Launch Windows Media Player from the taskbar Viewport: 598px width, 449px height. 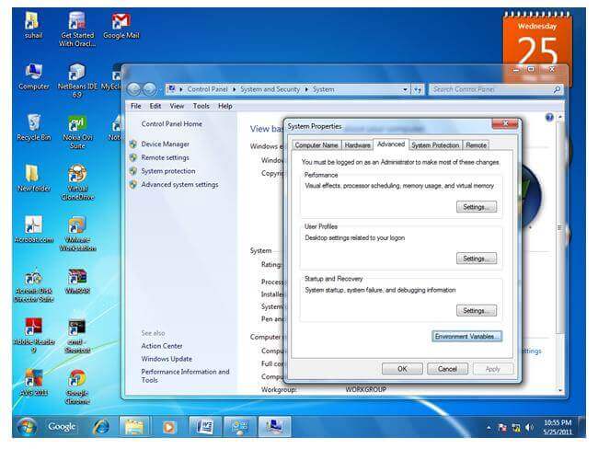(x=168, y=426)
